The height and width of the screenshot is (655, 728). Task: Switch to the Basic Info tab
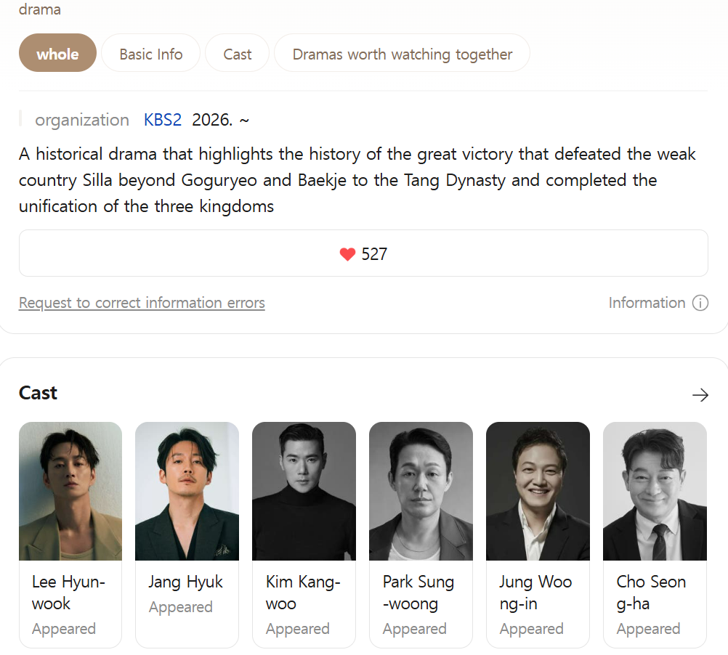click(x=150, y=54)
